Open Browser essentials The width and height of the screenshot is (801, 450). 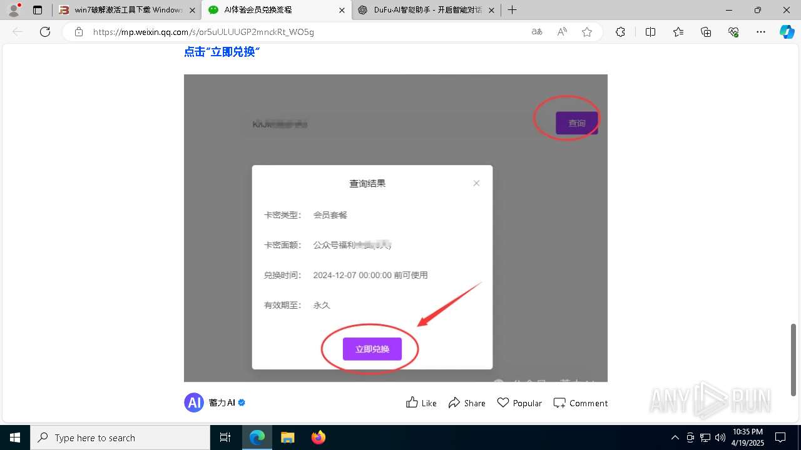coord(733,32)
